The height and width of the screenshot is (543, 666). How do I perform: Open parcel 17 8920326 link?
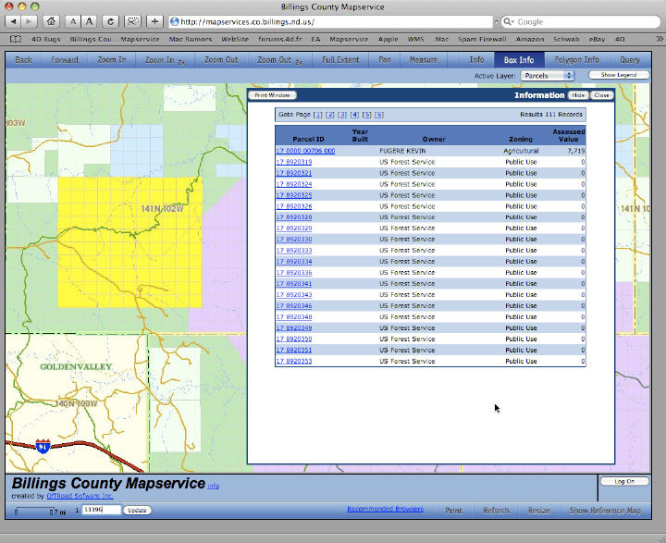294,206
